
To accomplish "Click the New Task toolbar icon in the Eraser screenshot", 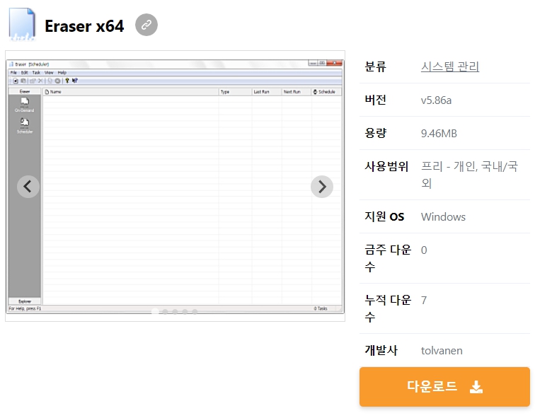I will tap(16, 81).
